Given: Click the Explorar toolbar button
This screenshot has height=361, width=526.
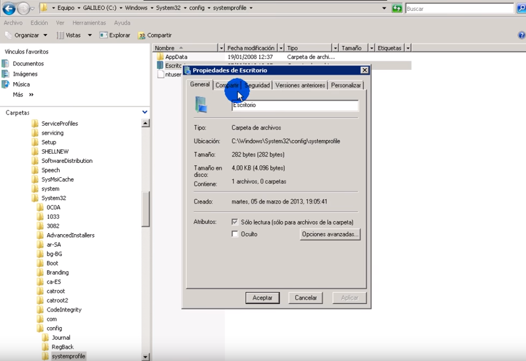Looking at the screenshot, I should [x=115, y=35].
